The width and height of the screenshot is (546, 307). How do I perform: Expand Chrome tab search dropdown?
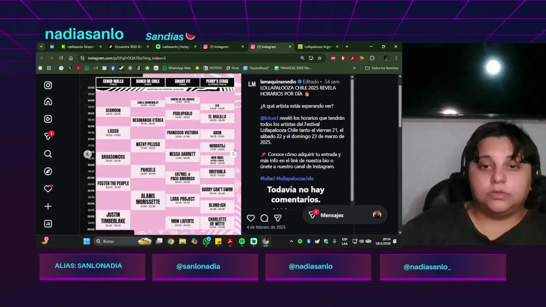pos(41,46)
